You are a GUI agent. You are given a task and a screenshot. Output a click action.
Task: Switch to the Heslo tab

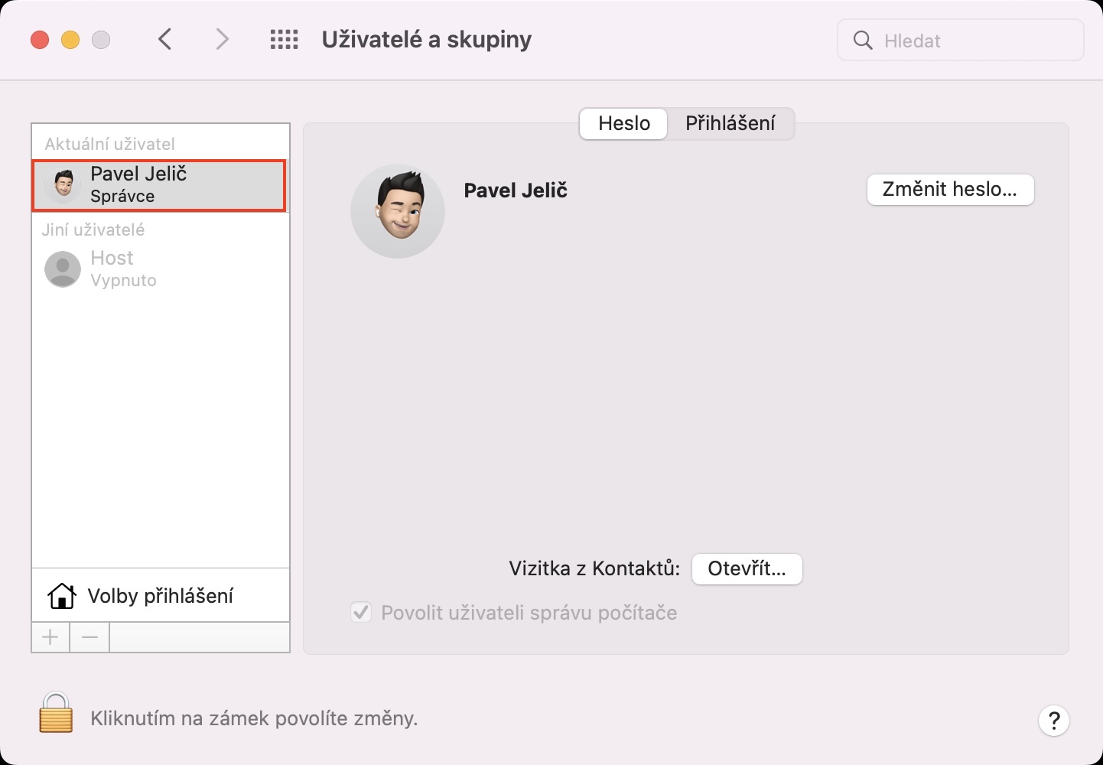point(623,124)
